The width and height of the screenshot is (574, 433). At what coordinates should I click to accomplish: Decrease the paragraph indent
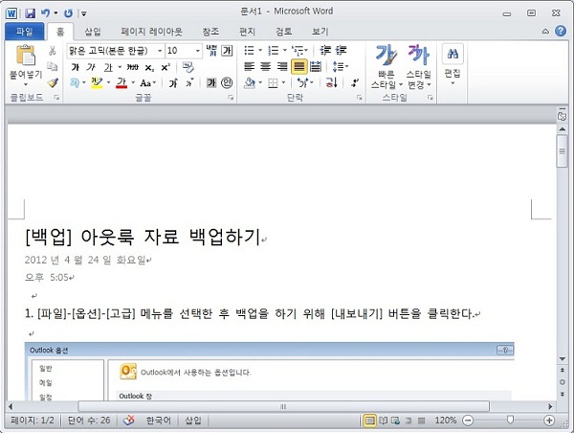[325, 50]
